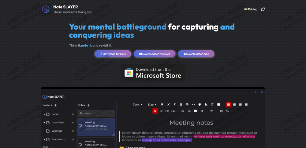The width and height of the screenshot is (306, 148).
Task: Justify text alignment
Action: [x=246, y=105]
